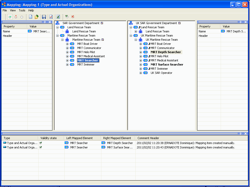Expand the UK SAR Operator node
Image resolution: width=250 pixels, height=187 pixels.
(141, 73)
